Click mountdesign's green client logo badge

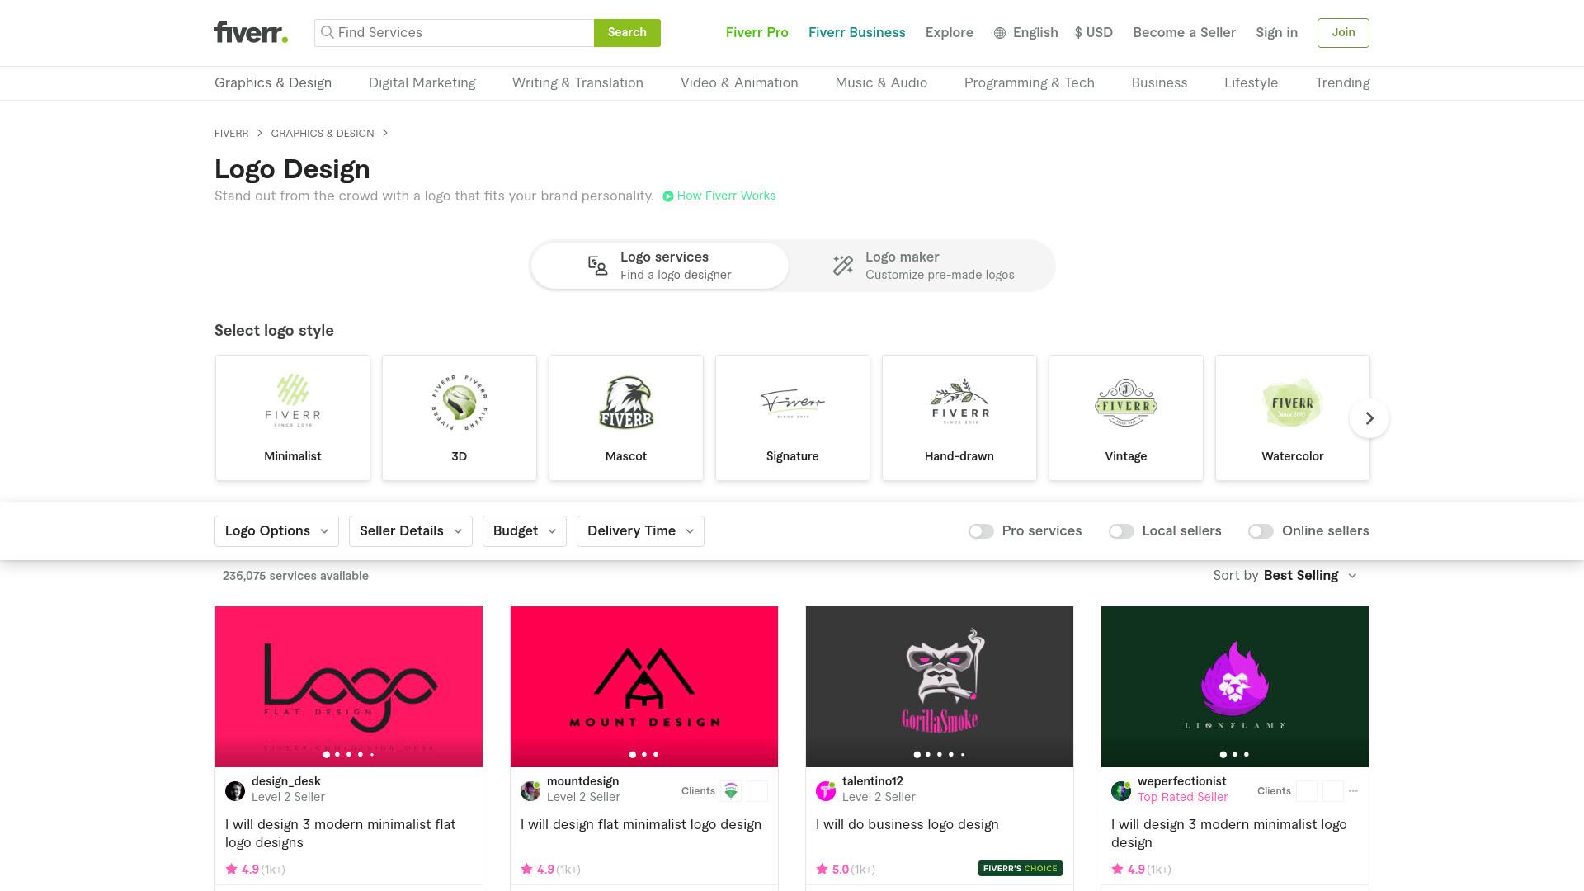[x=731, y=791]
